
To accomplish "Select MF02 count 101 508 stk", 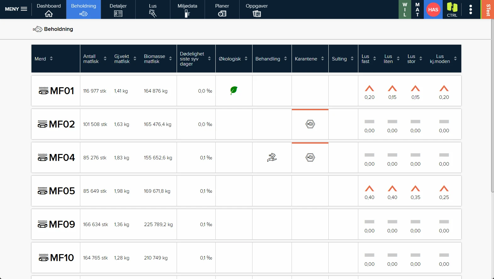I will point(95,124).
